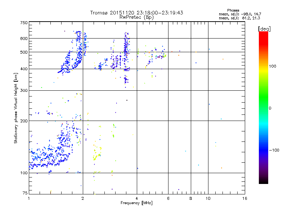The height and width of the screenshot is (216, 288).
Task: Click the 'RwPretec (8p)' subtitle
Action: [136, 17]
